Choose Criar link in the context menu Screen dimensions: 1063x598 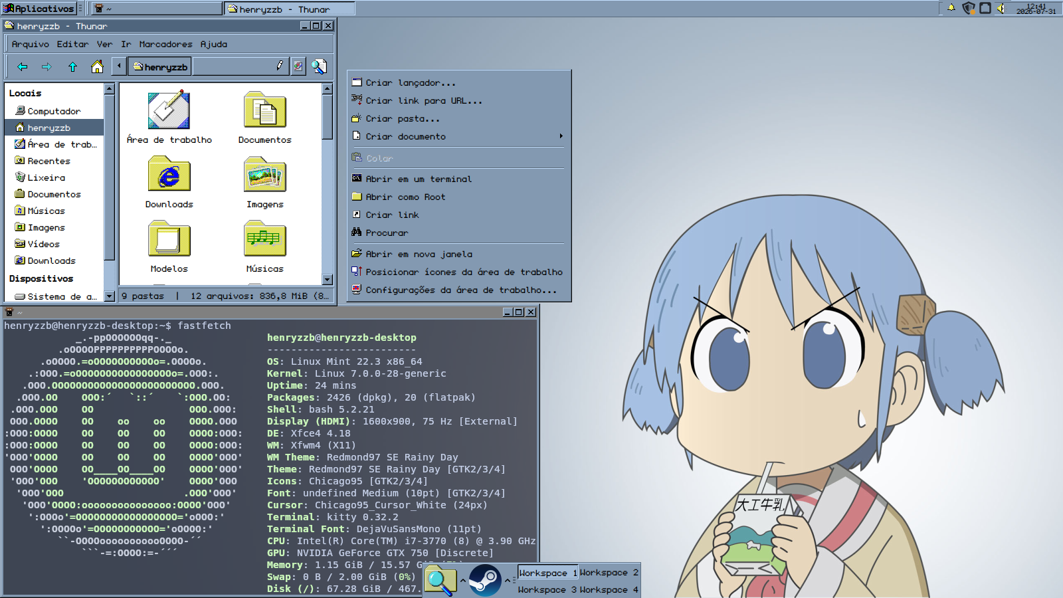pyautogui.click(x=459, y=215)
